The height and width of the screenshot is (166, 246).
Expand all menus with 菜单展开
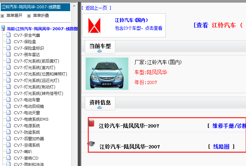coord(14,15)
